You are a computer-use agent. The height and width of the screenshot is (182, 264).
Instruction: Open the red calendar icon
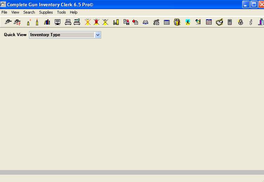click(x=209, y=22)
